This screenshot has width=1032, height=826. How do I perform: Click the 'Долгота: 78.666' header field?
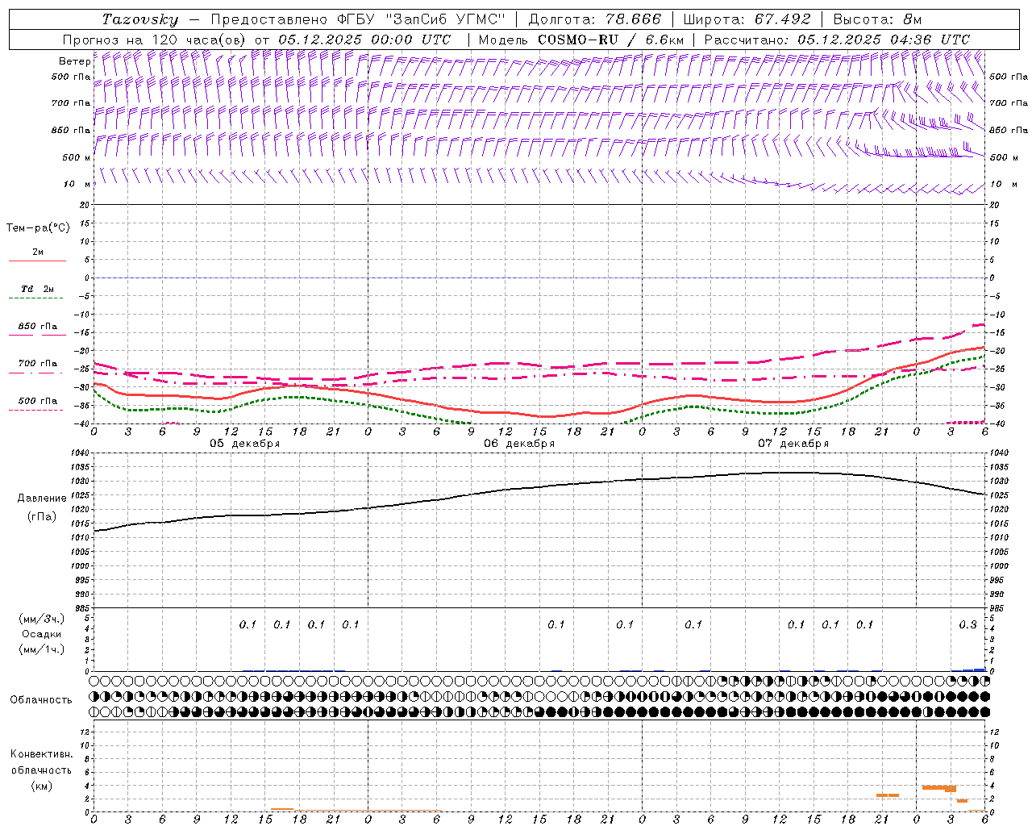595,19
